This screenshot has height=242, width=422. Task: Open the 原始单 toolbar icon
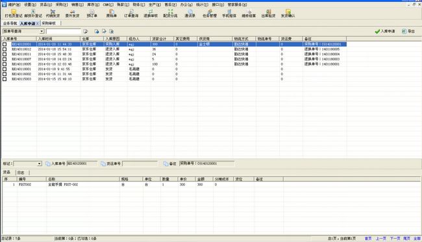pyautogui.click(x=112, y=13)
